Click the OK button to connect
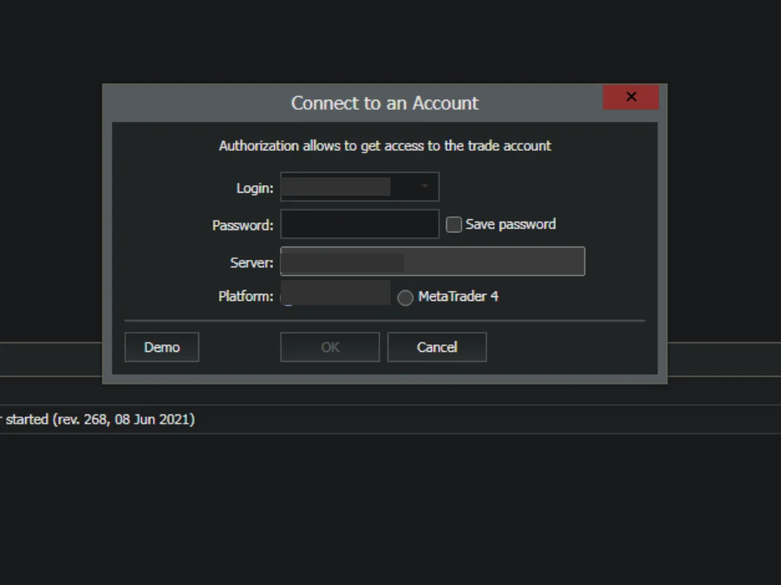 click(329, 347)
